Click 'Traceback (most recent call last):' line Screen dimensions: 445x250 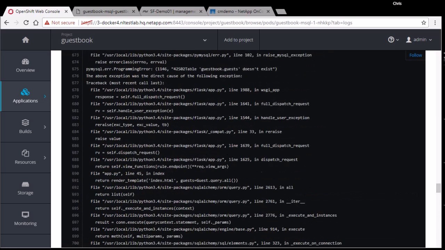[125, 83]
